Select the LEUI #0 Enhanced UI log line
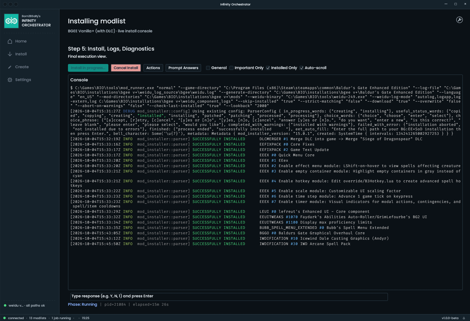 [x=220, y=212]
